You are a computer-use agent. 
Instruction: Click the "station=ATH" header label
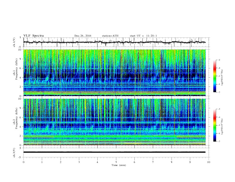(x=110, y=36)
